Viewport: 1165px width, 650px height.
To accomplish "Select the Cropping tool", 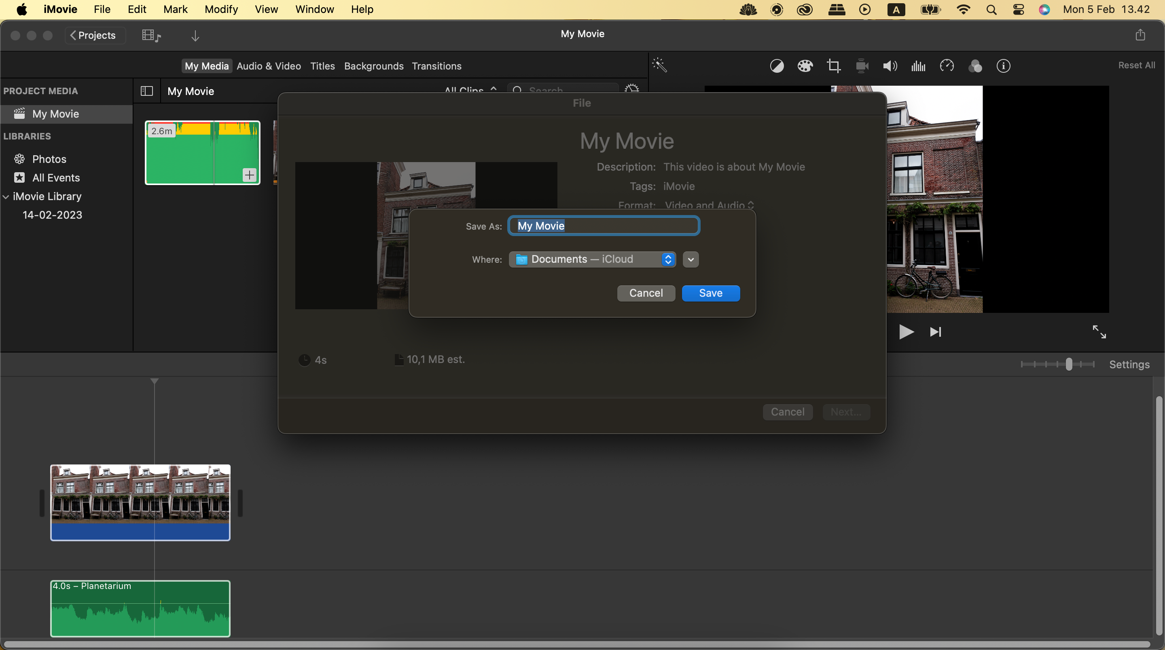I will click(x=833, y=65).
